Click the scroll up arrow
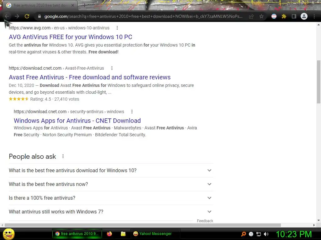 (318, 25)
